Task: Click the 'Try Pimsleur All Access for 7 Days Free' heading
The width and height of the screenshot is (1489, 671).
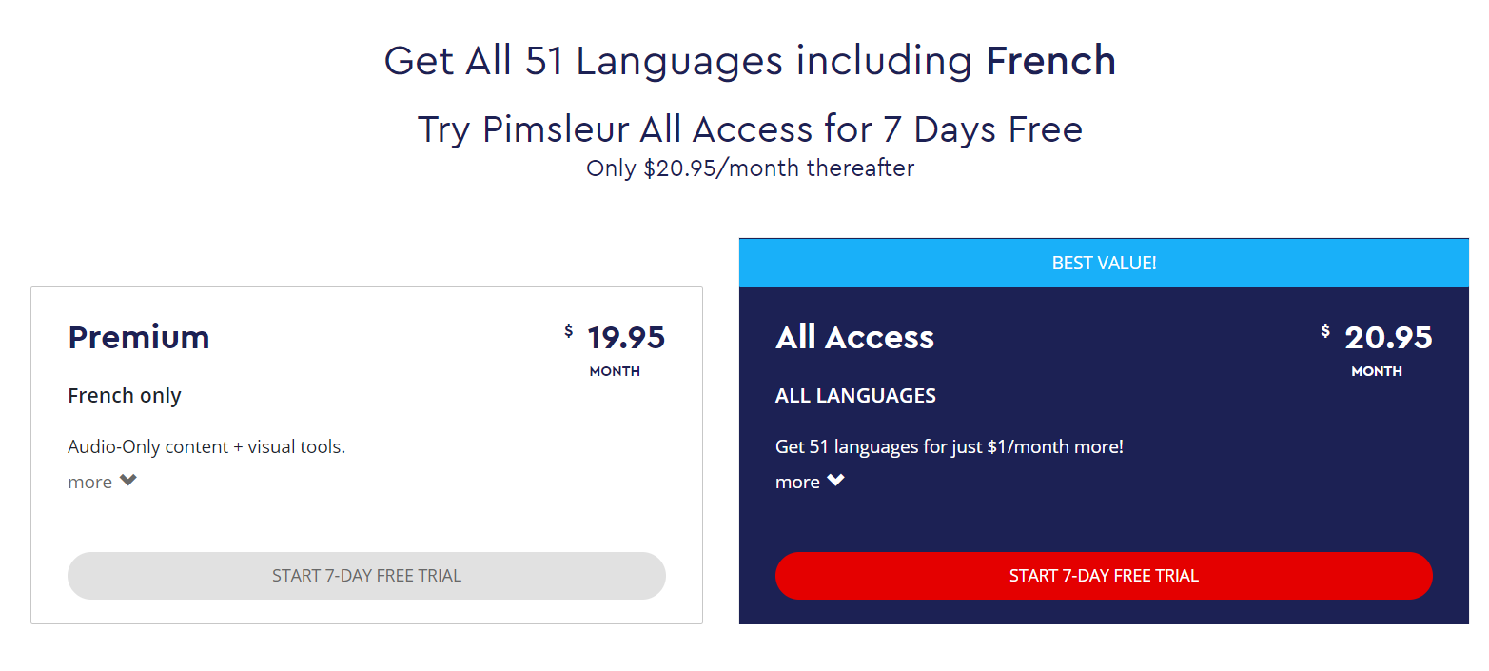Action: pyautogui.click(x=750, y=129)
